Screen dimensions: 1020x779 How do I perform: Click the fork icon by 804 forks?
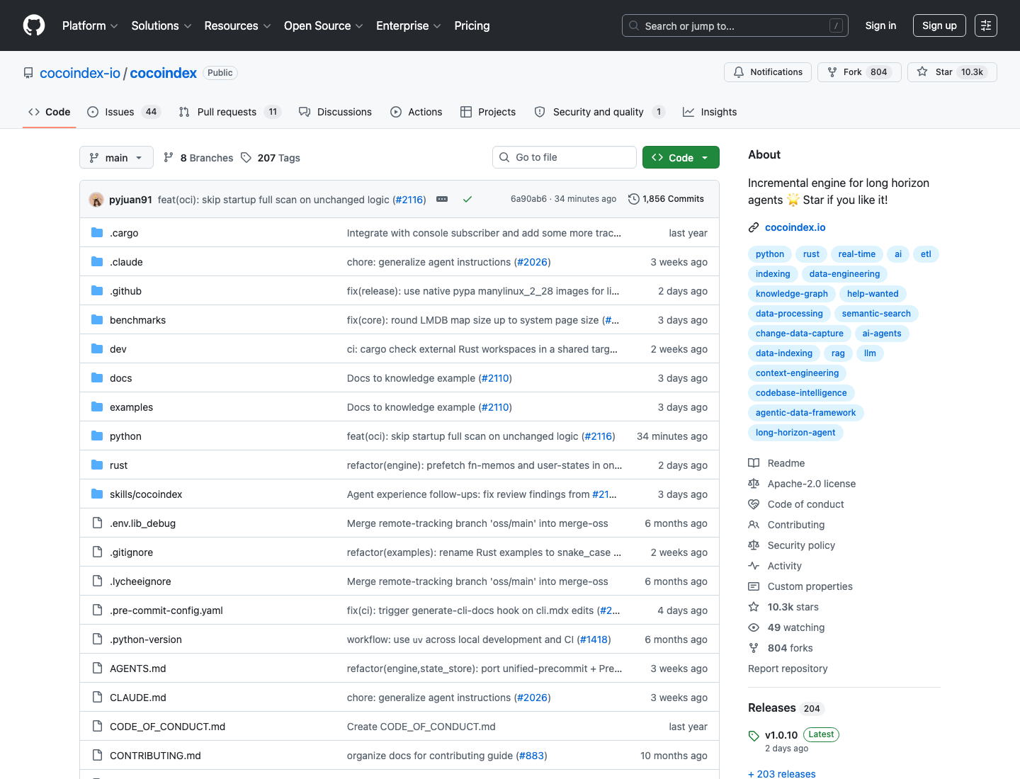tap(754, 648)
